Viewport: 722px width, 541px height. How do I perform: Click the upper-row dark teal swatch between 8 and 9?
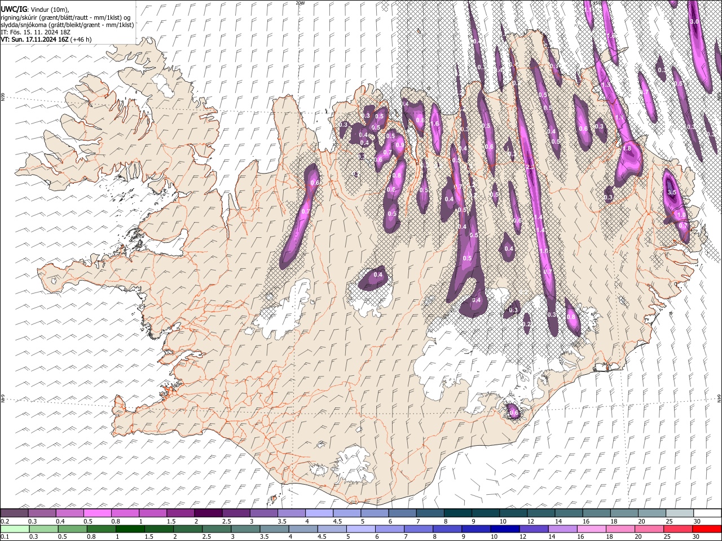pos(457,513)
